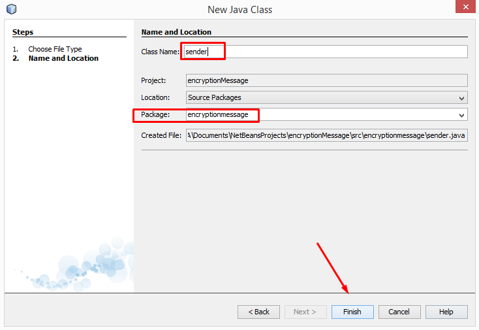Expand the Package dropdown arrow
The image size is (479, 330).
pyautogui.click(x=461, y=115)
